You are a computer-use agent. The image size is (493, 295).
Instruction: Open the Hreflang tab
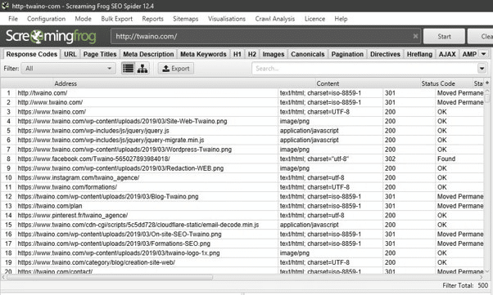[x=419, y=54]
